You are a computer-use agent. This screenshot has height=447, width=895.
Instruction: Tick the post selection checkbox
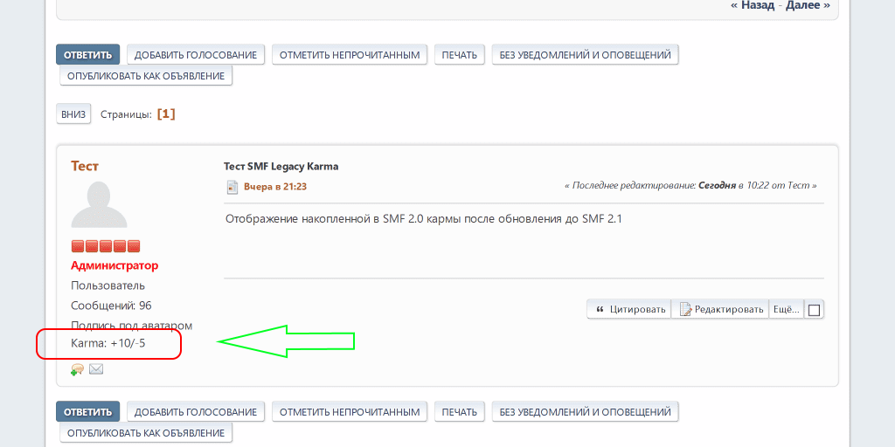click(814, 310)
